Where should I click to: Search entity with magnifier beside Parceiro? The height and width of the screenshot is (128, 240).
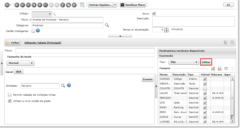[x=63, y=85]
